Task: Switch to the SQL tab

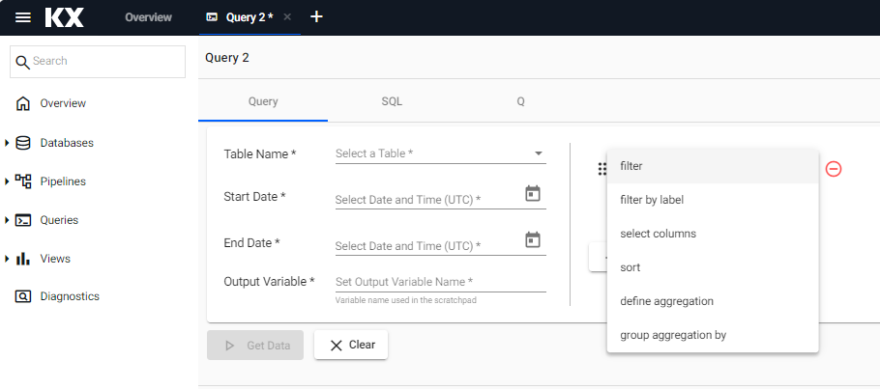Action: [392, 101]
